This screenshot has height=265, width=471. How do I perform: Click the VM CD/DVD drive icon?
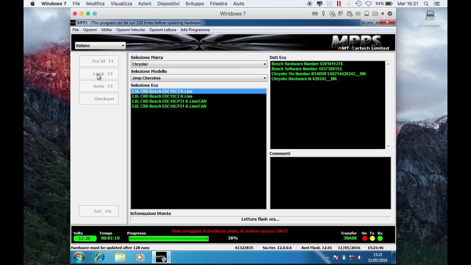(x=332, y=14)
